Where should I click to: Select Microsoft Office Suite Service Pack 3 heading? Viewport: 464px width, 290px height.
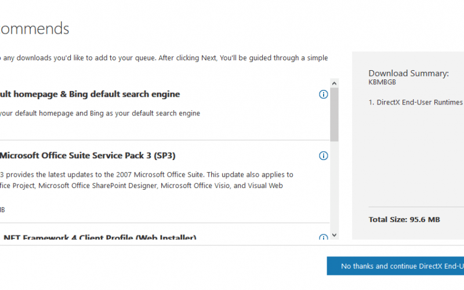pos(88,155)
